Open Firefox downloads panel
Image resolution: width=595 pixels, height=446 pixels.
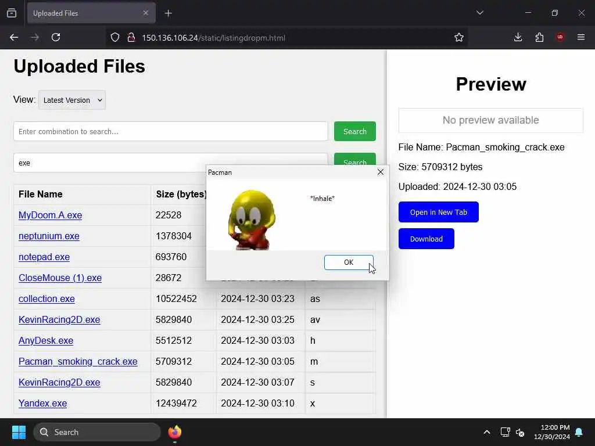[x=518, y=37]
